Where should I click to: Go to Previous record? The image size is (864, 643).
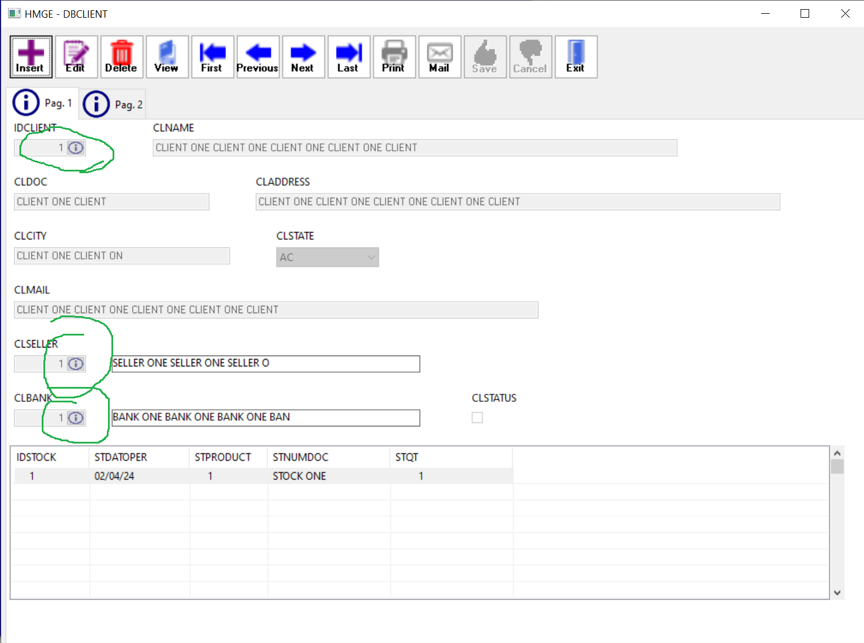(x=258, y=57)
